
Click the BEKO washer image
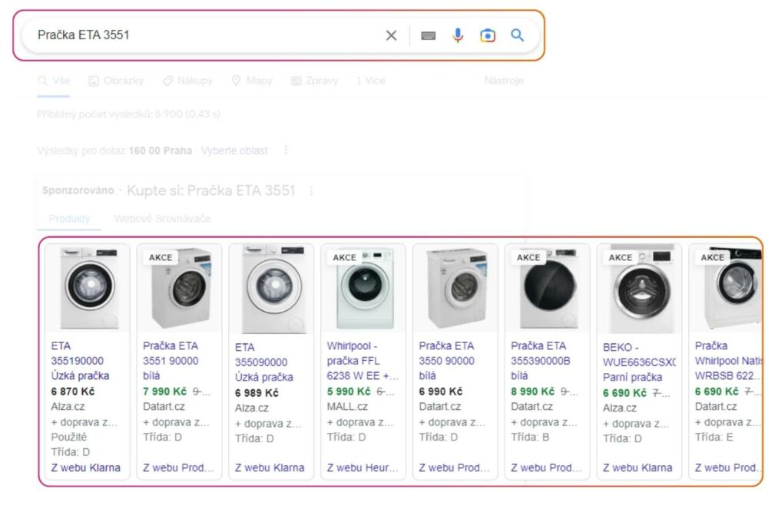pos(641,289)
